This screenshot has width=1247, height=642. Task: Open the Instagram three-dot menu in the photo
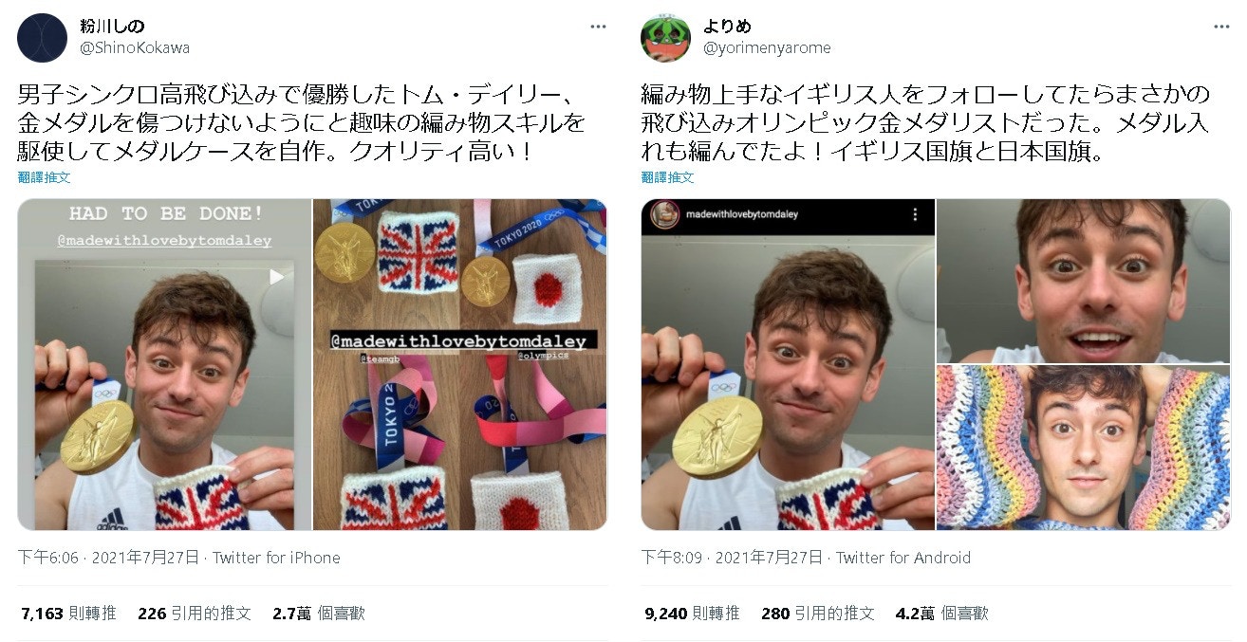coord(915,215)
